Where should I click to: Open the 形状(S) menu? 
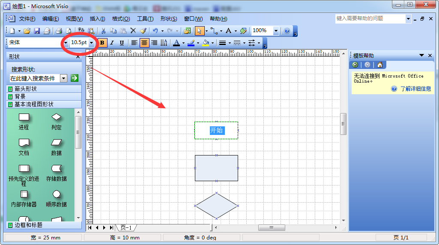(168, 19)
